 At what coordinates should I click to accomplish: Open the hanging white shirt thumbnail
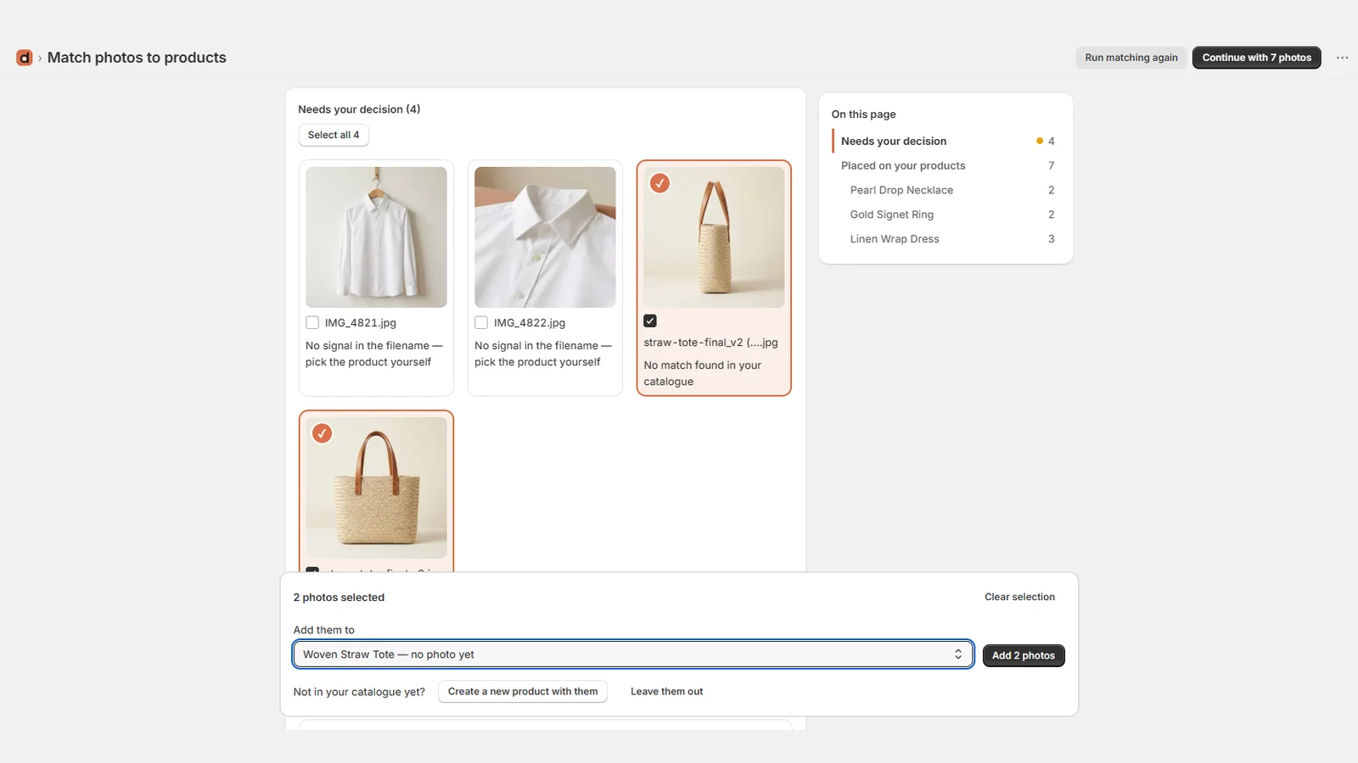point(376,237)
